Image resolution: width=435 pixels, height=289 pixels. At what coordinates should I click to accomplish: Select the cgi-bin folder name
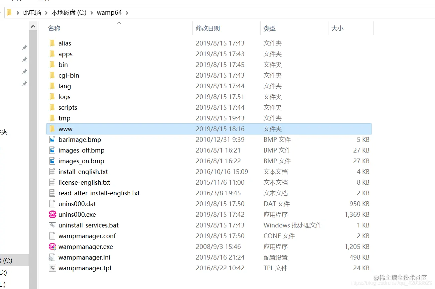(69, 75)
